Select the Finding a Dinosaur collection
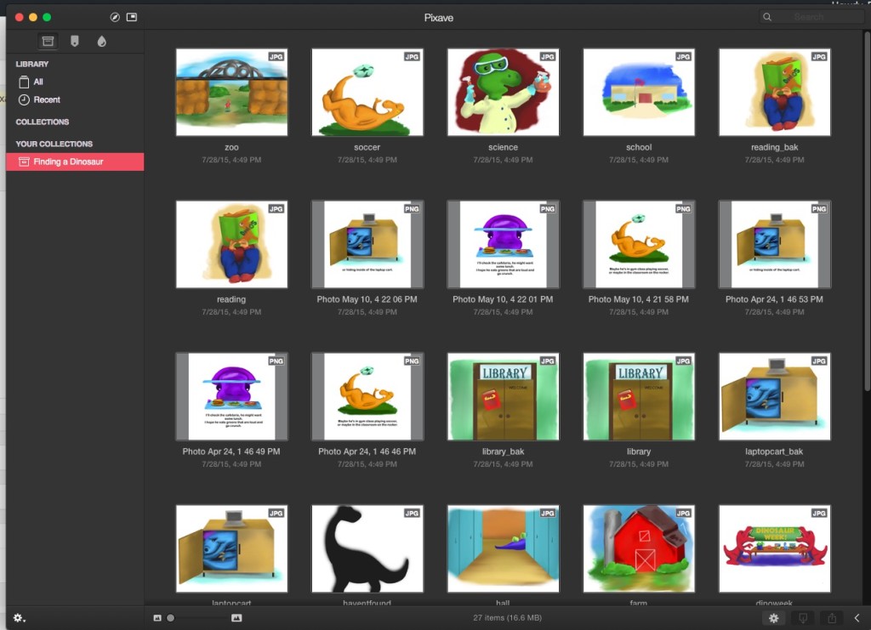The image size is (871, 630). point(68,162)
